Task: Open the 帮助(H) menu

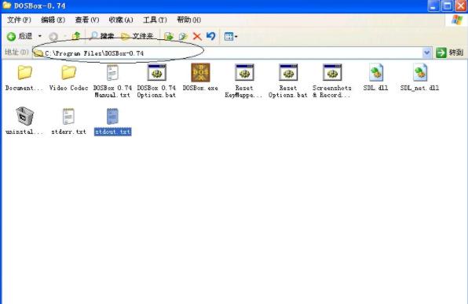Action: point(189,20)
